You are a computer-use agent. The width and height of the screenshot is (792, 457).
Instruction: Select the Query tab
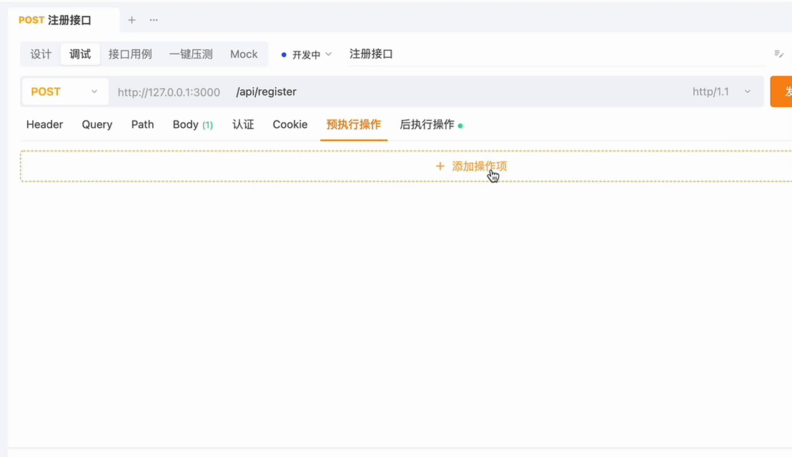pos(96,124)
